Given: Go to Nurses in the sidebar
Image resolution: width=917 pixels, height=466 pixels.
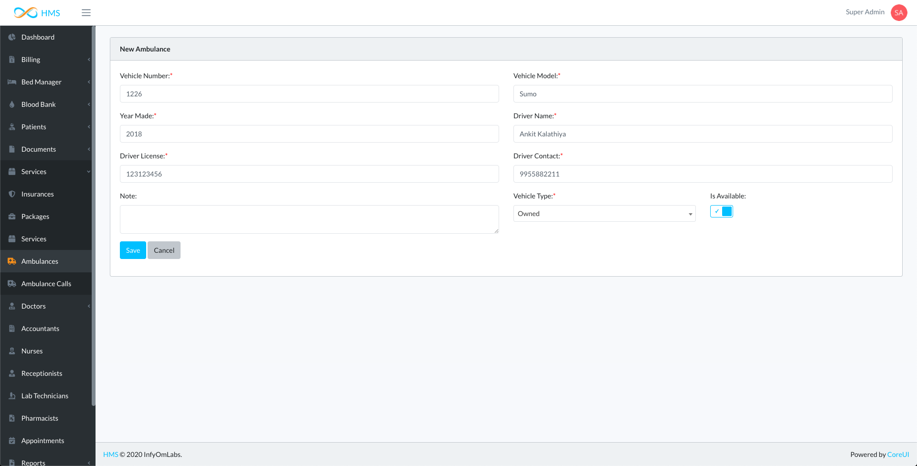Looking at the screenshot, I should pos(32,351).
